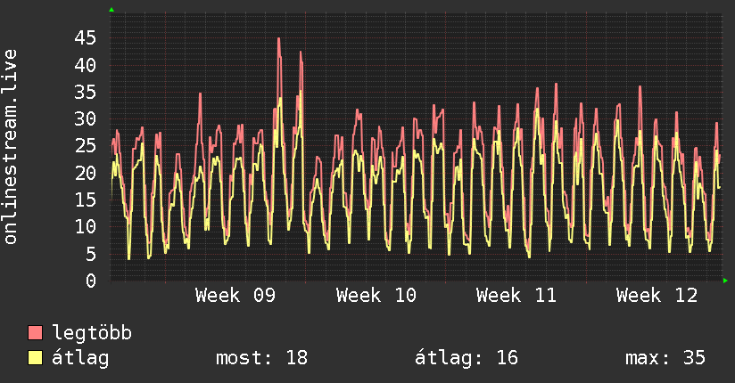
Task: Click the 'max: 35' value
Action: click(x=665, y=358)
